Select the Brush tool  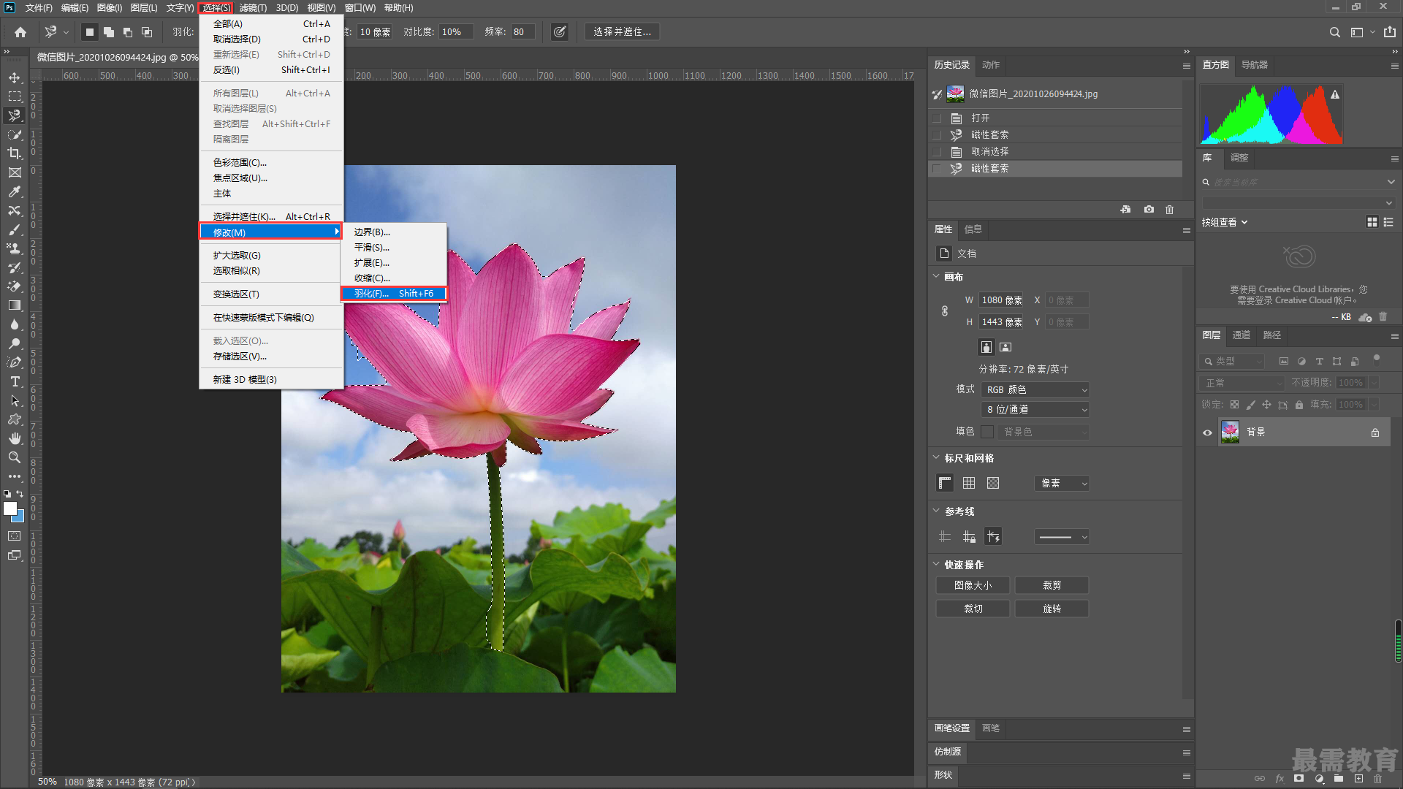click(x=15, y=229)
